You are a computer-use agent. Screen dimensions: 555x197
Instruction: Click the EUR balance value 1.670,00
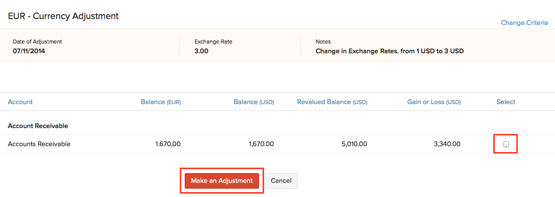[168, 144]
